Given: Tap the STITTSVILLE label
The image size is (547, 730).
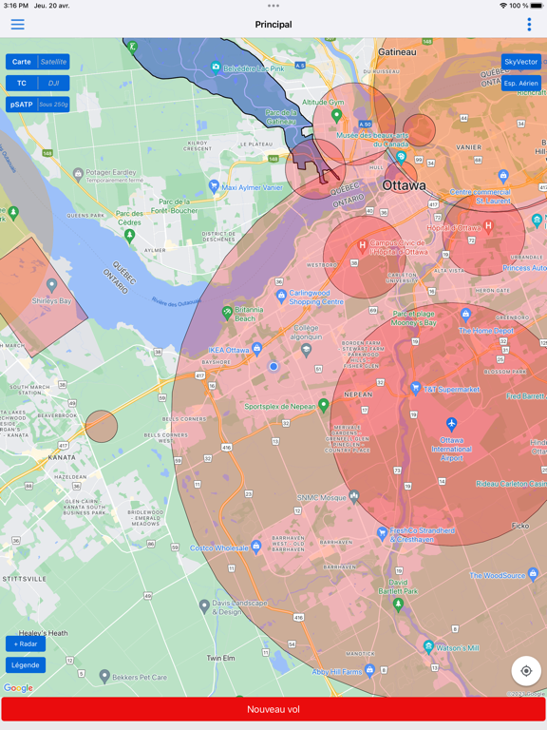Looking at the screenshot, I should click(x=24, y=579).
